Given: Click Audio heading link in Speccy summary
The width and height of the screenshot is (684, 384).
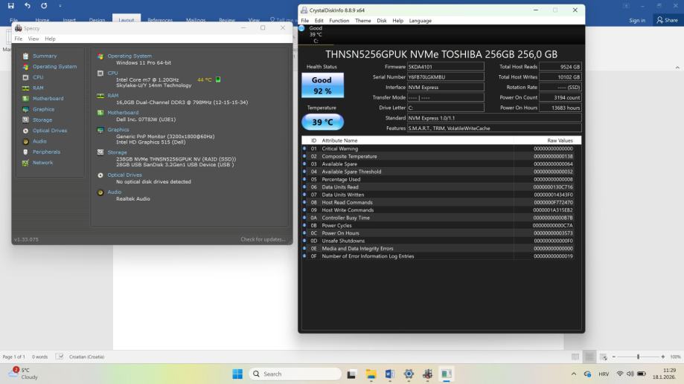Looking at the screenshot, I should pos(115,192).
